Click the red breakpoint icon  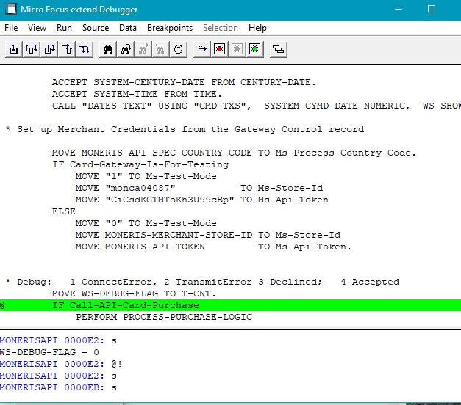click(220, 49)
